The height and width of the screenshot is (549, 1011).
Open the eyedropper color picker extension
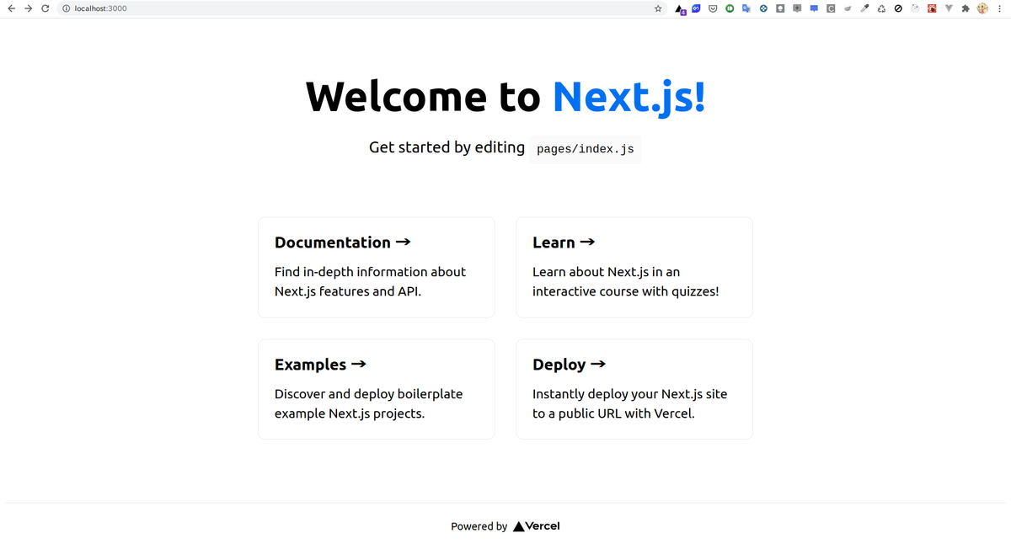point(864,8)
